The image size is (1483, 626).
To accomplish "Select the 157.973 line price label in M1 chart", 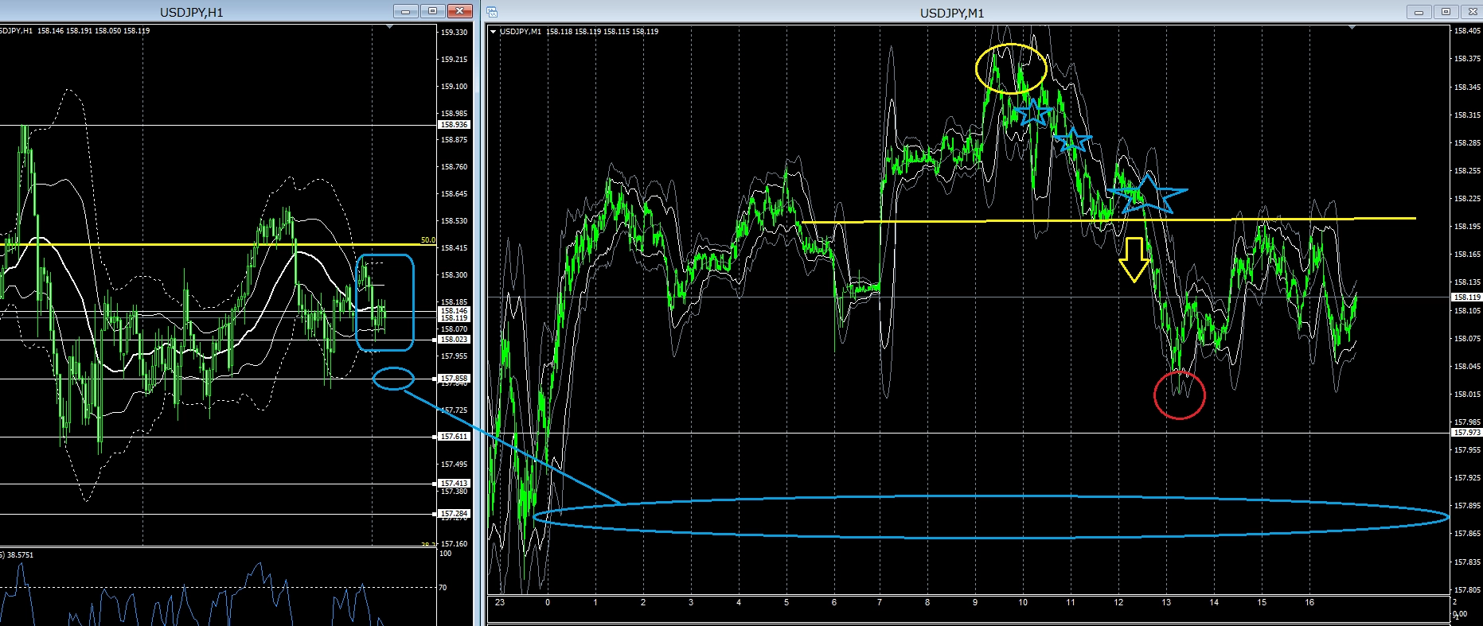I will 1467,433.
